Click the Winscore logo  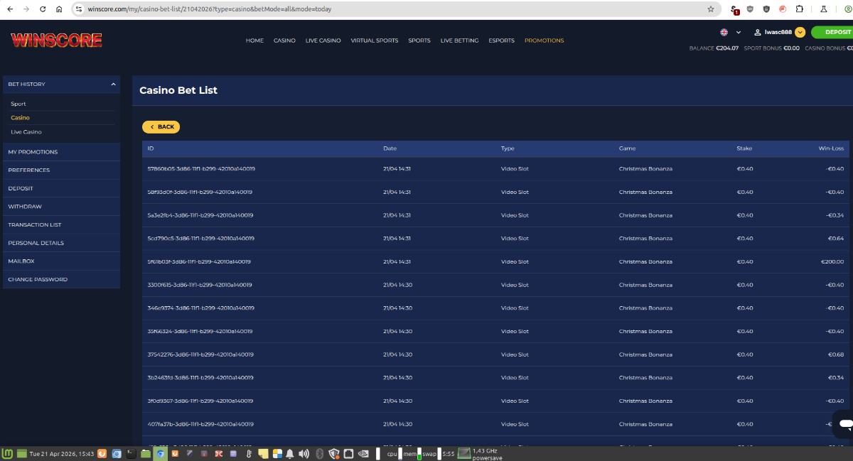56,40
